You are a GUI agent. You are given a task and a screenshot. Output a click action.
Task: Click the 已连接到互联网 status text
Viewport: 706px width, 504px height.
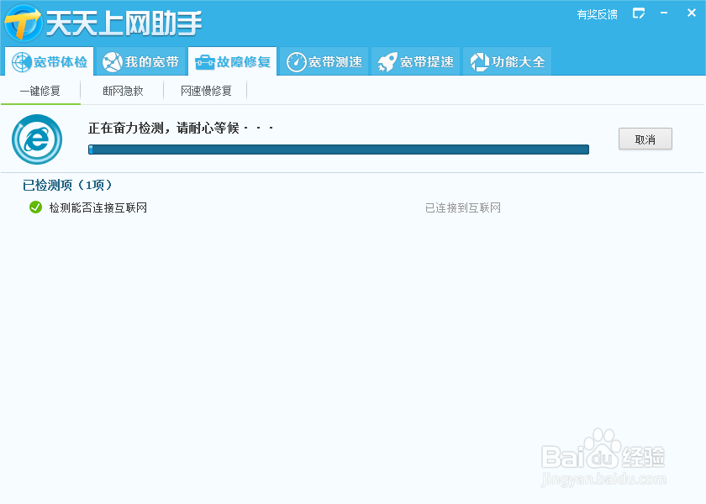(x=463, y=208)
